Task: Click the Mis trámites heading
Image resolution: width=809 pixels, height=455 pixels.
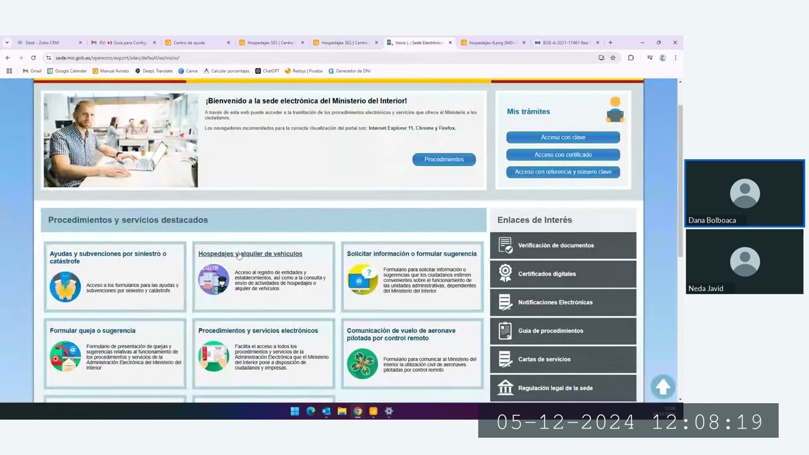Action: coord(528,111)
